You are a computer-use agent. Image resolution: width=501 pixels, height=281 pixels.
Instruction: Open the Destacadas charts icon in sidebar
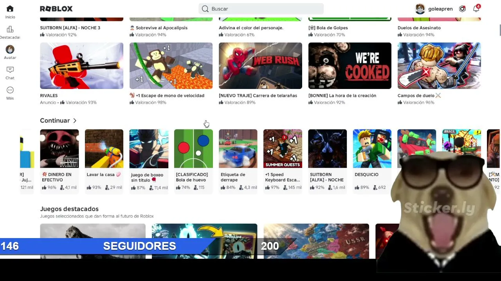coord(10,29)
